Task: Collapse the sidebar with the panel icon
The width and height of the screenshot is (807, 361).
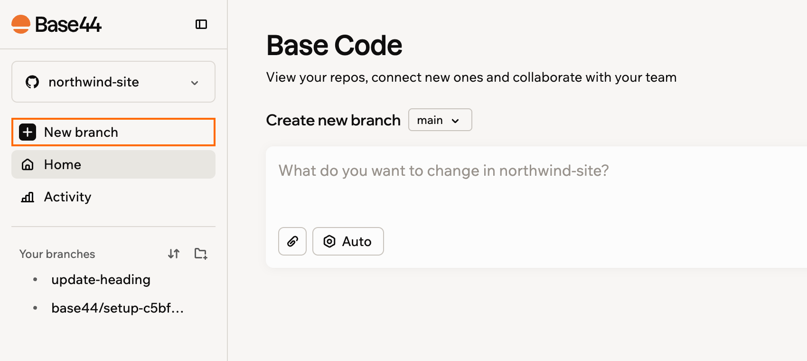Action: pyautogui.click(x=201, y=24)
